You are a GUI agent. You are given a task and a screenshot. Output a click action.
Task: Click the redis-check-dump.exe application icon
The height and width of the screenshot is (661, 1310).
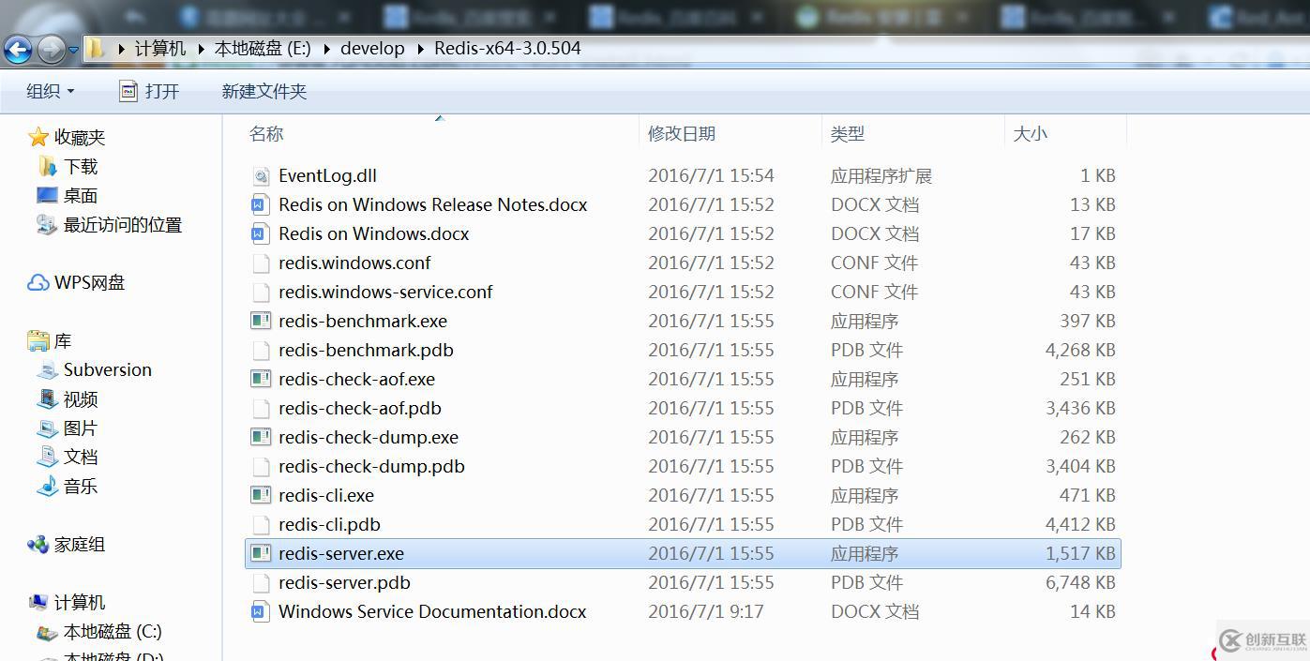coord(261,437)
